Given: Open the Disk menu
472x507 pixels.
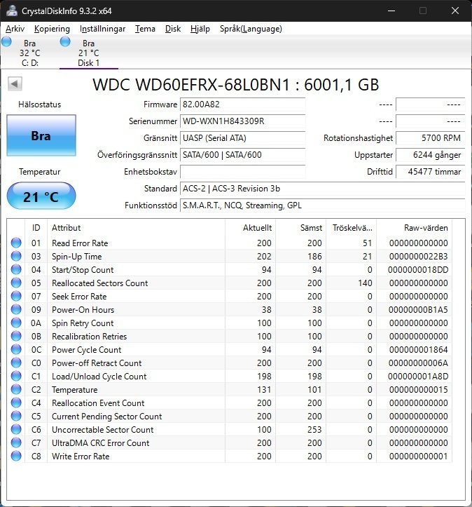Looking at the screenshot, I should [x=173, y=29].
